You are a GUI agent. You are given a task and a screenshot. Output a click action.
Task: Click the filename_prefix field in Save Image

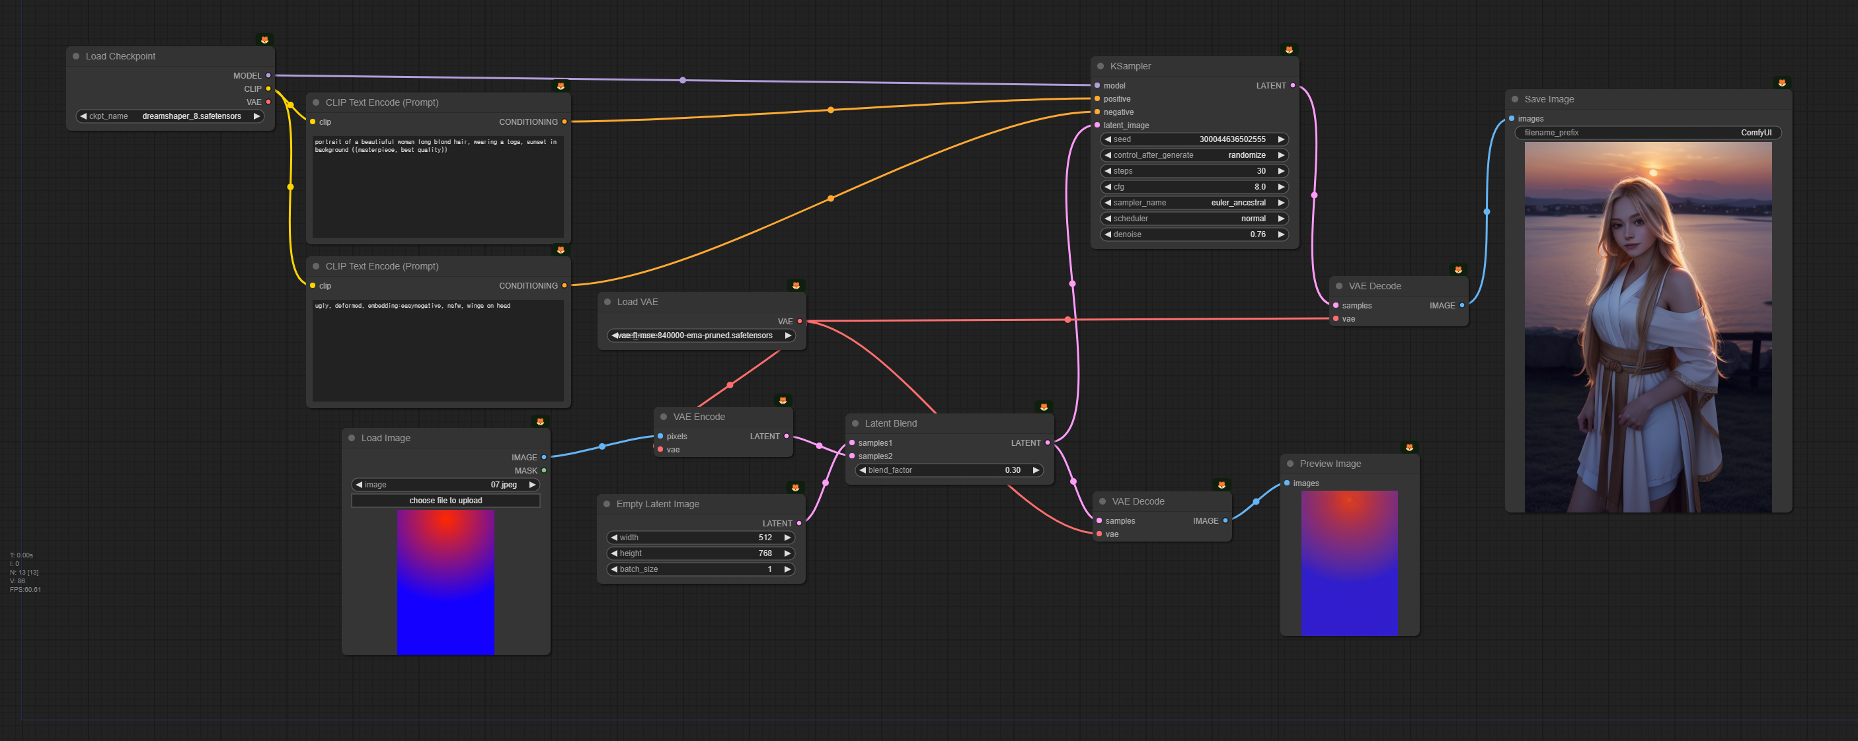(x=1646, y=133)
